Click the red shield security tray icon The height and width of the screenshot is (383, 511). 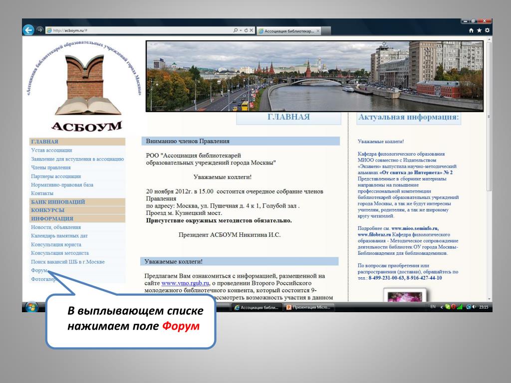tap(453, 307)
